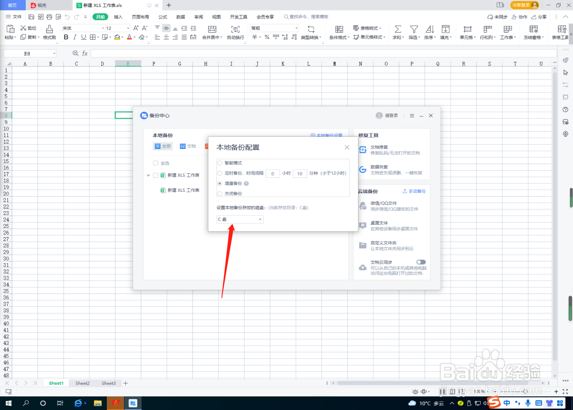
Task: Click the 合并居中 merge icon
Action: [x=212, y=30]
